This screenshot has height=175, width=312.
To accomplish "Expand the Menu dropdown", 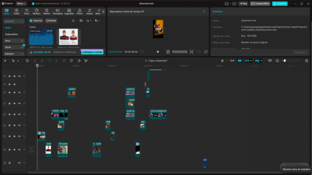I will (x=21, y=3).
